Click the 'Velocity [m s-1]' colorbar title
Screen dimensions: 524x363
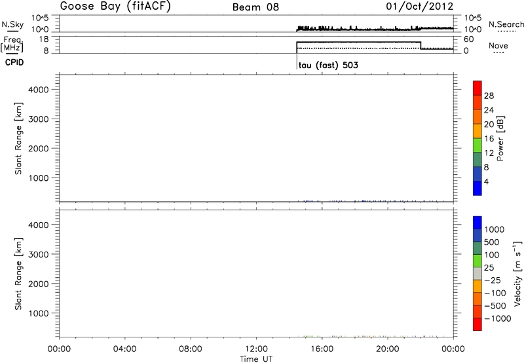517,274
